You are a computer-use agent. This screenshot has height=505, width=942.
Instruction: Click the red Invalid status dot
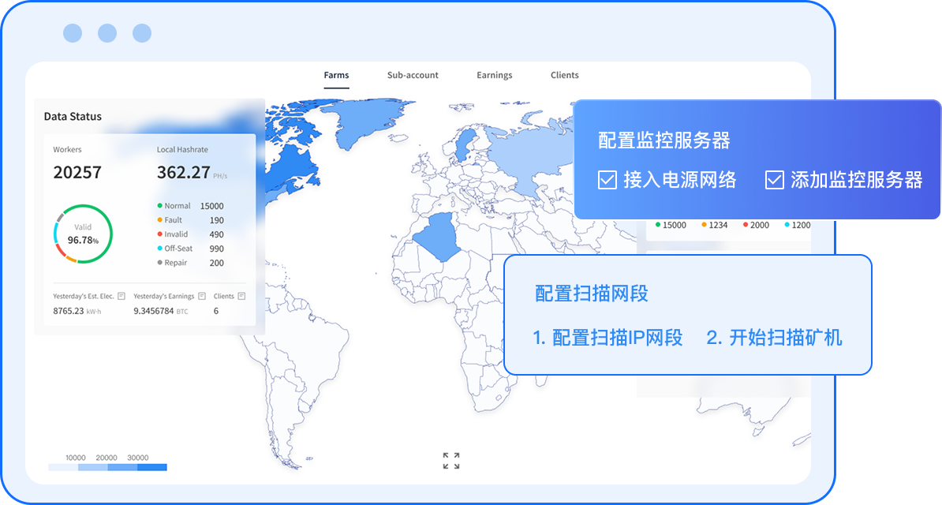pos(160,234)
